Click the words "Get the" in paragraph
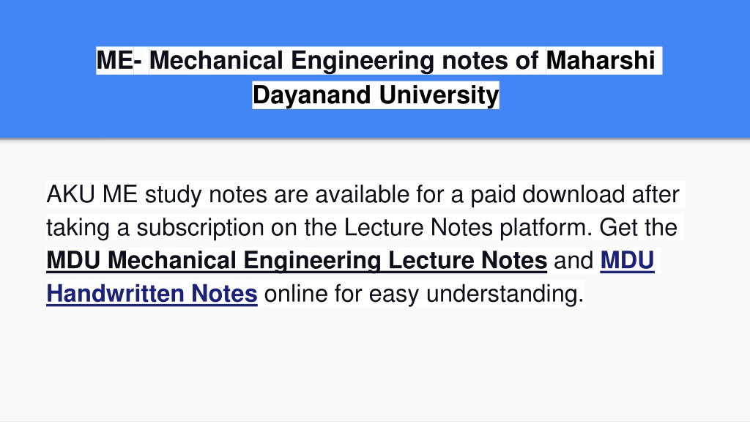Image resolution: width=750 pixels, height=422 pixels. coord(638,228)
